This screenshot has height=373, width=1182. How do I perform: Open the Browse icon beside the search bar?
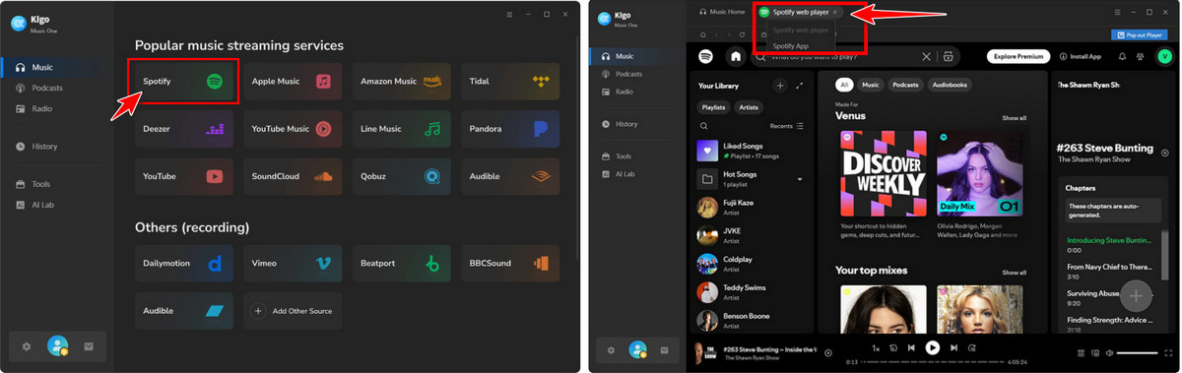[x=948, y=57]
